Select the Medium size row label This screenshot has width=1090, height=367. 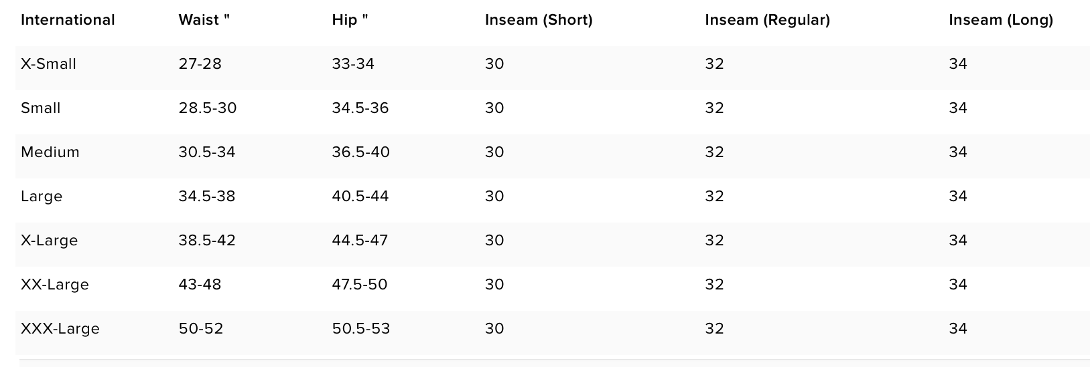[x=50, y=152]
